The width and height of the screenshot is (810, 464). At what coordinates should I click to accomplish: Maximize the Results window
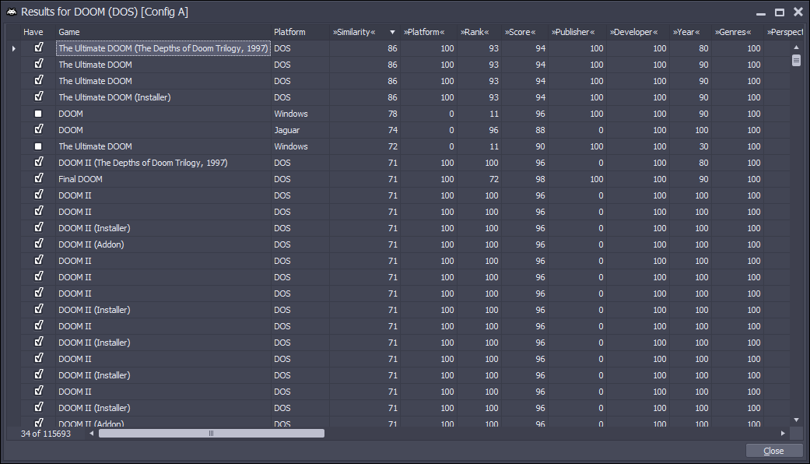pos(780,12)
